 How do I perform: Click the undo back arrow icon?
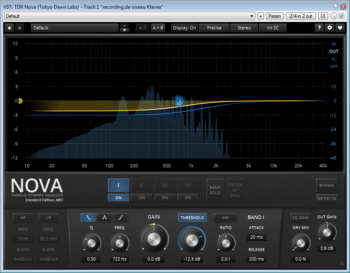10,28
